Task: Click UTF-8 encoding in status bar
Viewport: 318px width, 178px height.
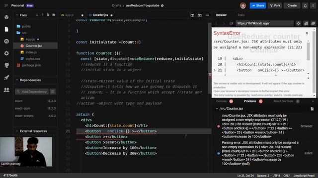Action: [276, 176]
